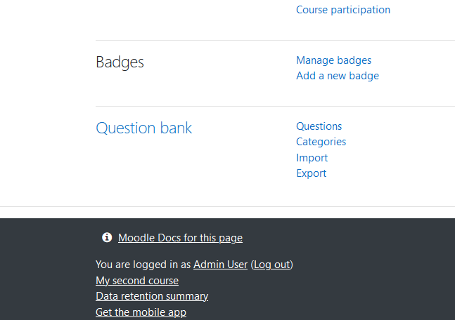Choose Import under Question bank
The image size is (455, 320).
pyautogui.click(x=312, y=158)
